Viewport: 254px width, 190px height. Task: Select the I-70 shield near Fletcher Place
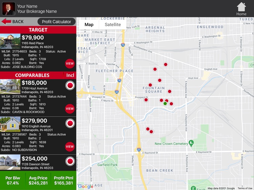click(x=119, y=80)
